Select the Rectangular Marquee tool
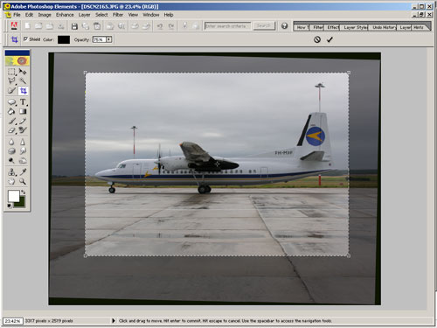Viewport: 437px width, 328px height. click(x=11, y=72)
